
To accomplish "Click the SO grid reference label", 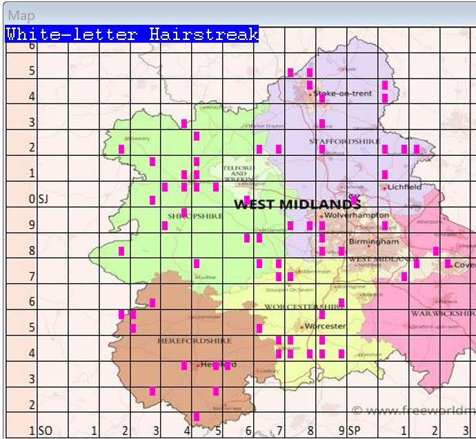I will coord(45,431).
